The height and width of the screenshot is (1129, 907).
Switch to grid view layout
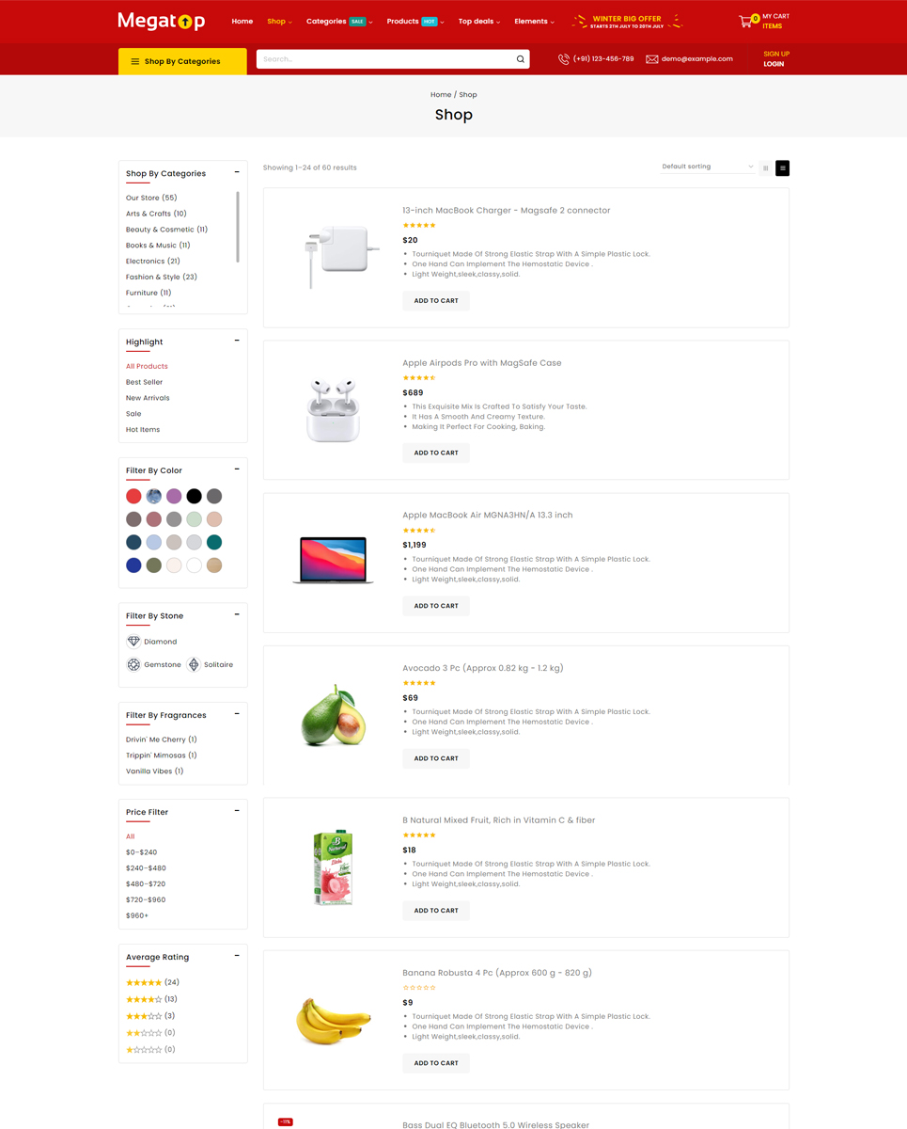tap(766, 168)
